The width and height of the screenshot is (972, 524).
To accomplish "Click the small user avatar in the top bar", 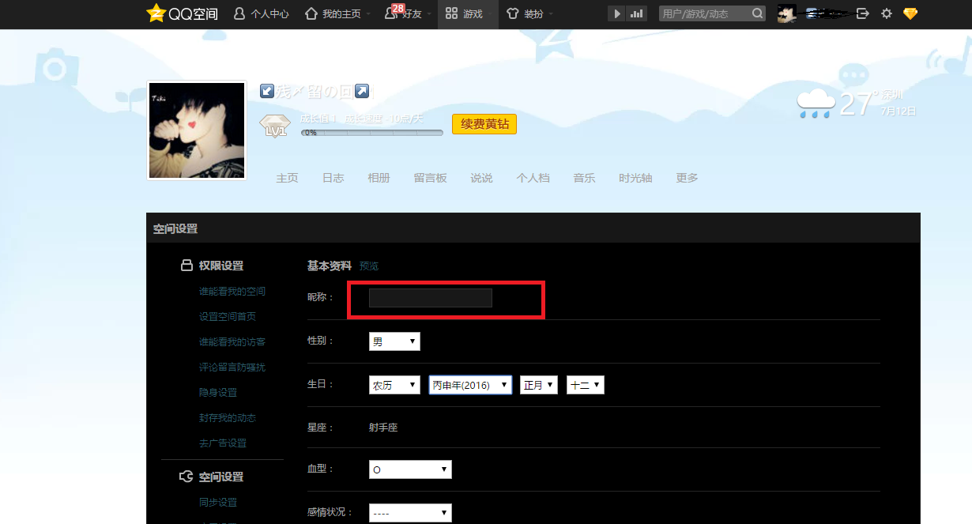I will coord(786,13).
